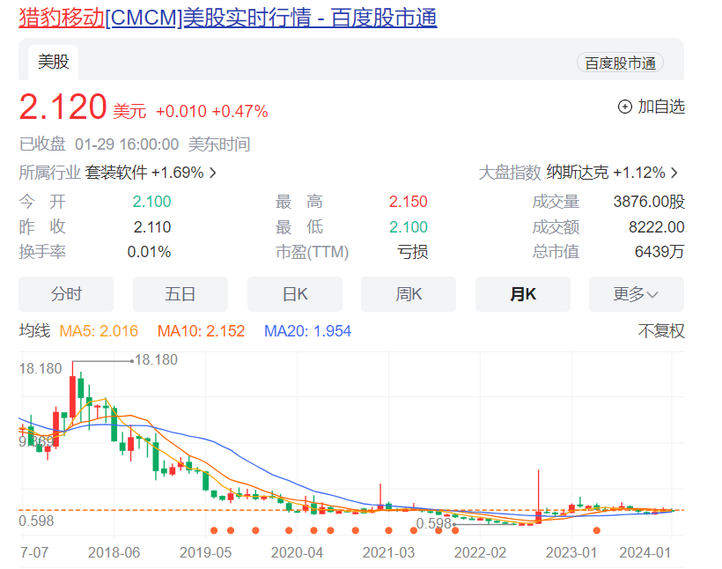Click the 昨收 value 2.110
This screenshot has width=722, height=569.
pos(152,227)
